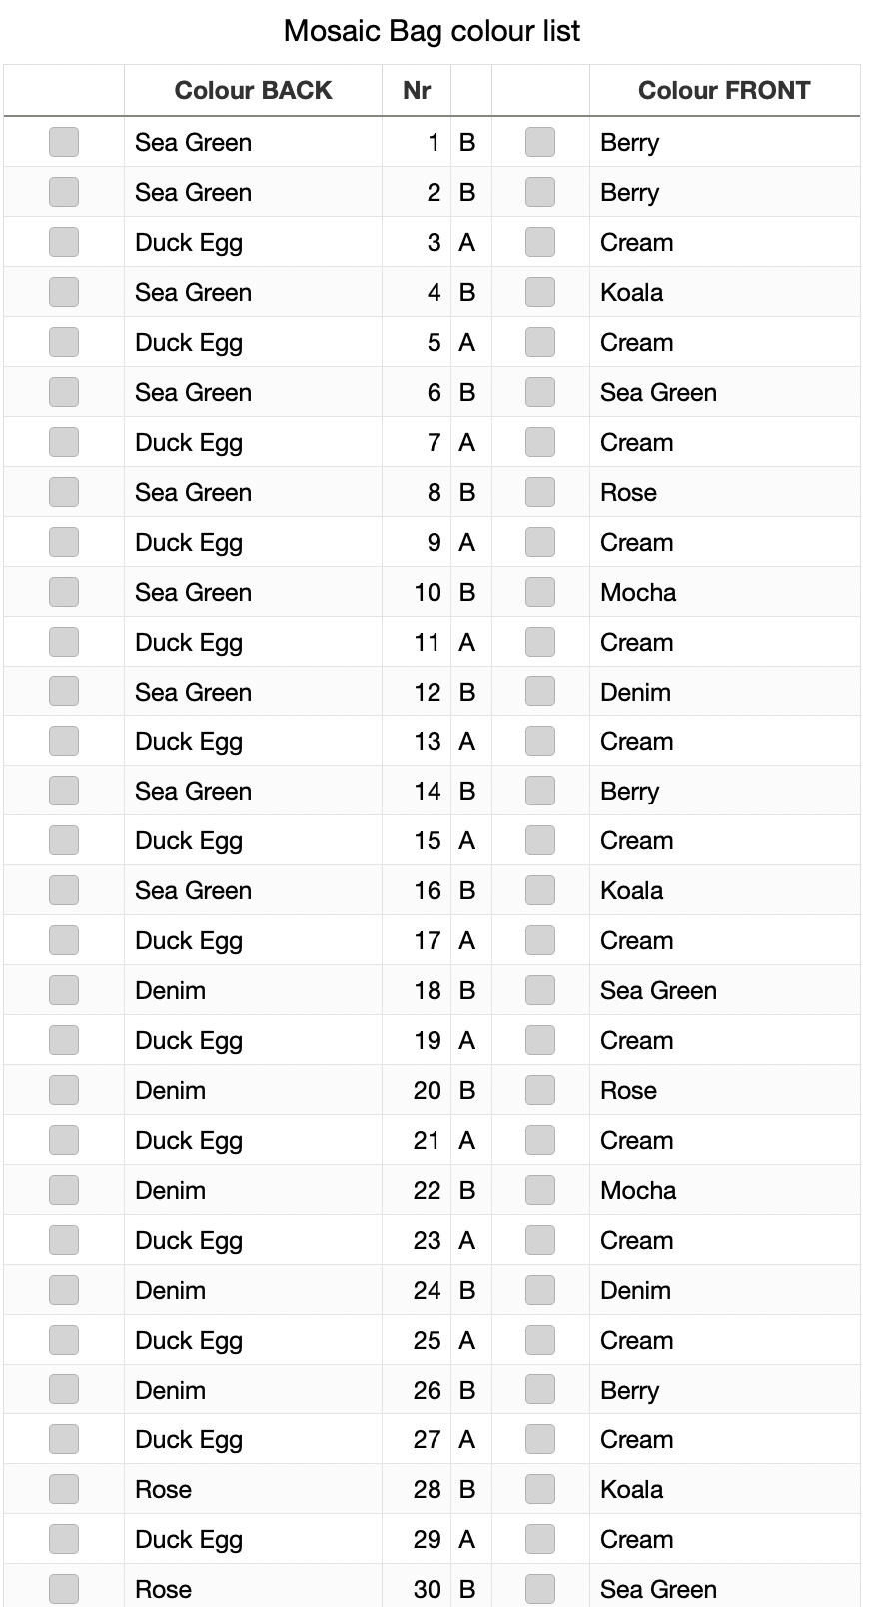Mark back checkbox for Denim row 24
873x1607 pixels.
tap(64, 1290)
